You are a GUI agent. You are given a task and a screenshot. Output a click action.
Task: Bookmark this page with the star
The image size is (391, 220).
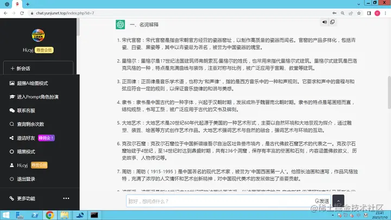pos(359,13)
